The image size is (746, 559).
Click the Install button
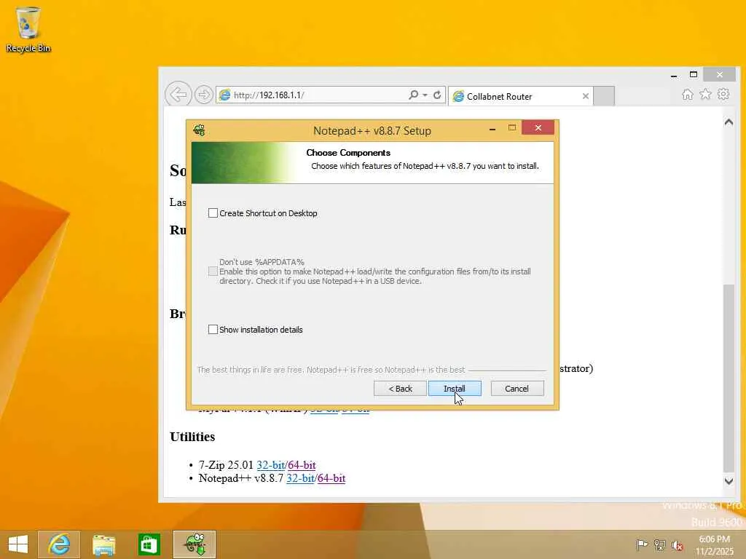coord(455,389)
